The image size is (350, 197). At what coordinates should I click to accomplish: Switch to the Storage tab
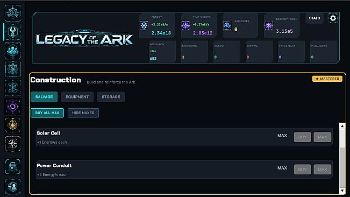click(111, 97)
